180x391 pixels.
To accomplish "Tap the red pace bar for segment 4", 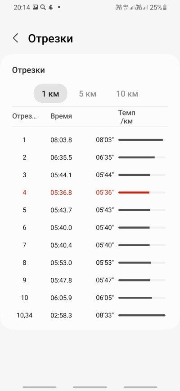I will pyautogui.click(x=134, y=193).
